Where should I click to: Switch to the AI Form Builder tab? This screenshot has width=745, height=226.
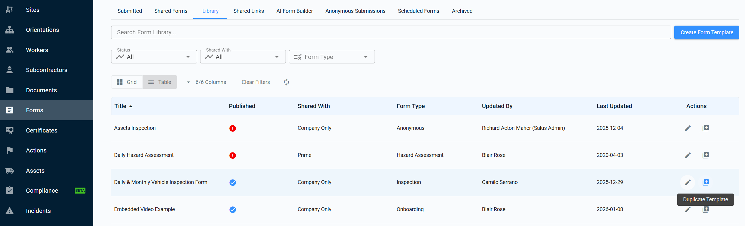(x=295, y=11)
